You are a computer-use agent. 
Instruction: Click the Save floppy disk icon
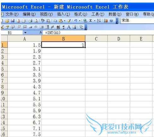point(13,21)
